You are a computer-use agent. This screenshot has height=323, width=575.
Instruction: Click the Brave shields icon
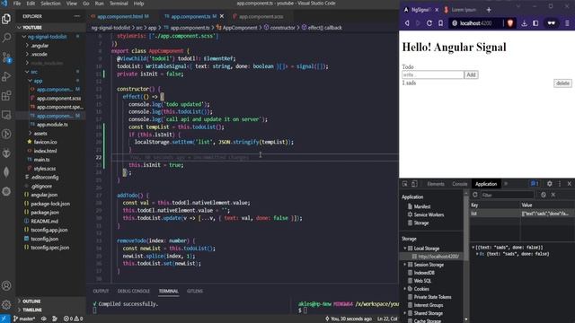510,23
